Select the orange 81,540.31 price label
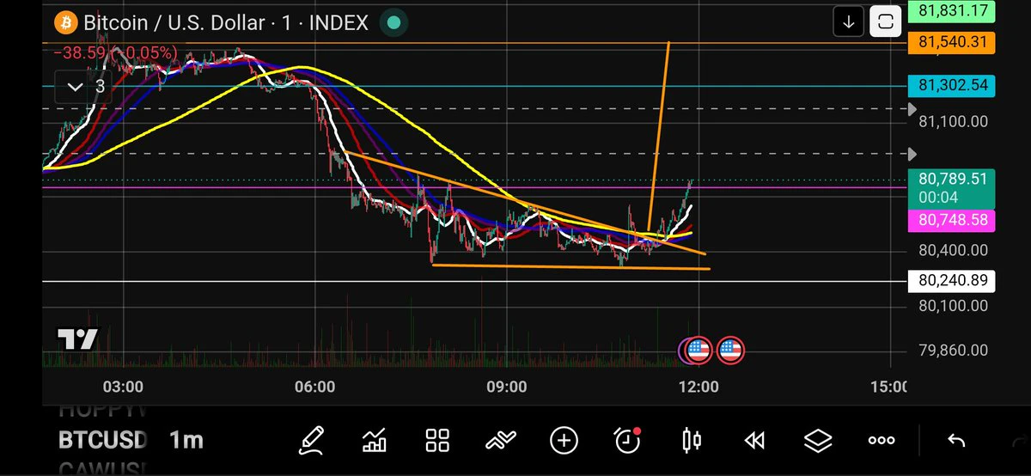Viewport: 1031px width, 476px height. tap(950, 42)
